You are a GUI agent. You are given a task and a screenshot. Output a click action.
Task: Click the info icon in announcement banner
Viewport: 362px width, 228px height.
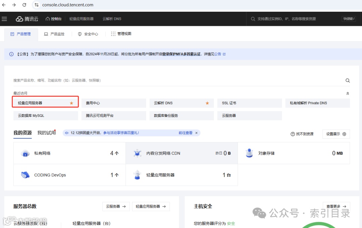pyautogui.click(x=11, y=54)
